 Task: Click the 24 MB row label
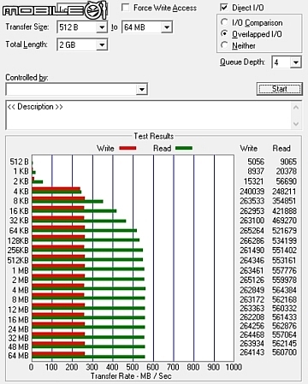19,329
